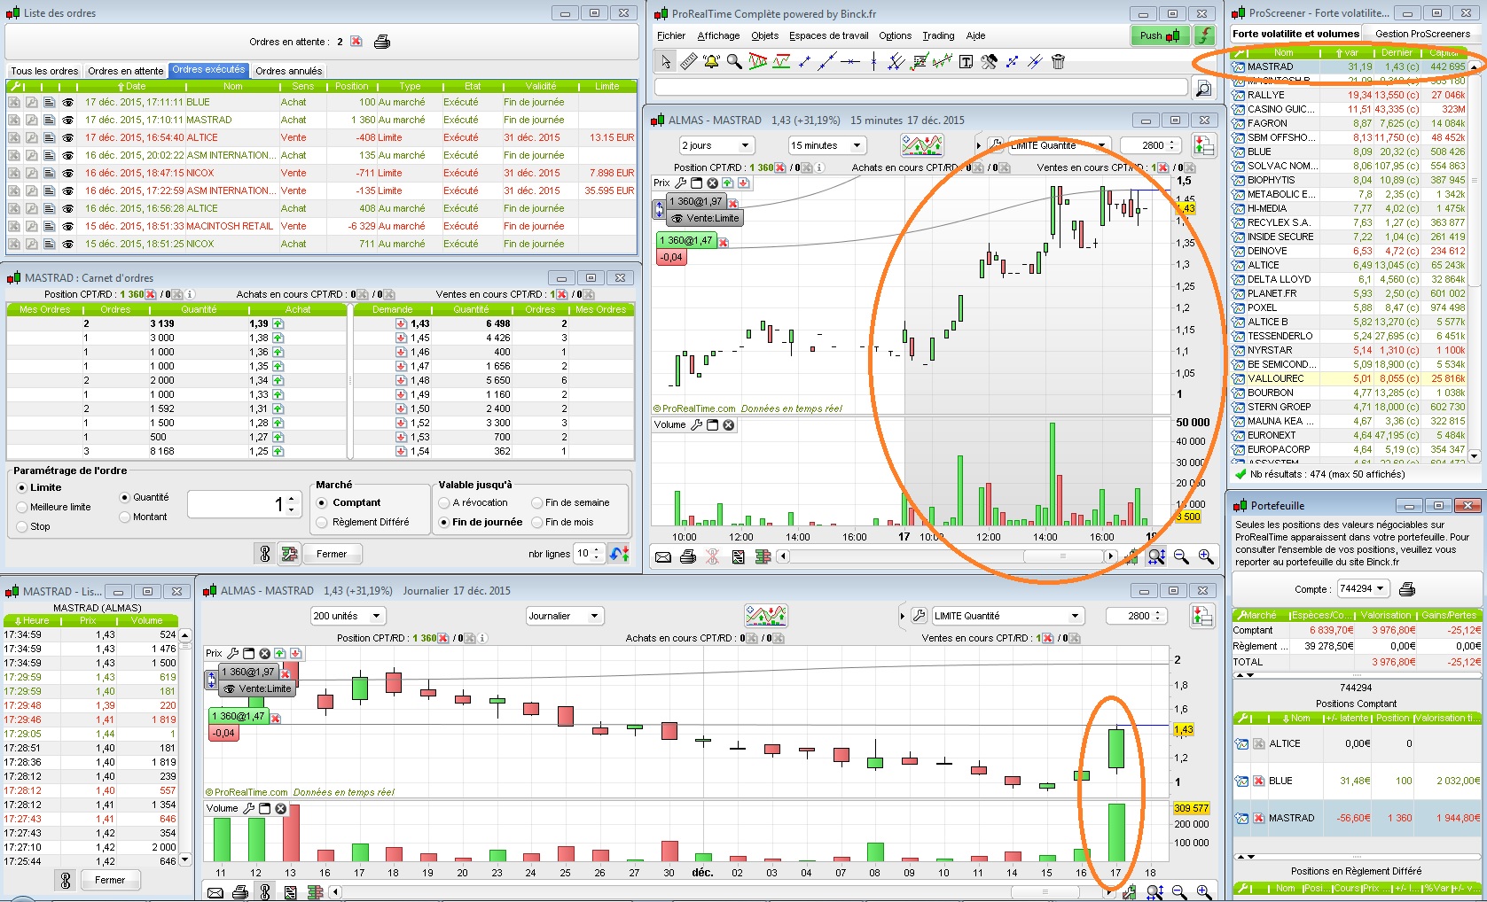The height and width of the screenshot is (902, 1487).
Task: Move the 15 minutes chart horizontal scrollbar thumb
Action: tap(1064, 556)
